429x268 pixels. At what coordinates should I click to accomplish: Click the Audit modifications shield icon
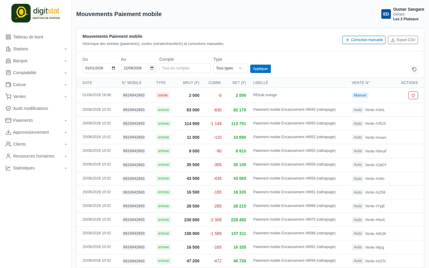coord(8,108)
